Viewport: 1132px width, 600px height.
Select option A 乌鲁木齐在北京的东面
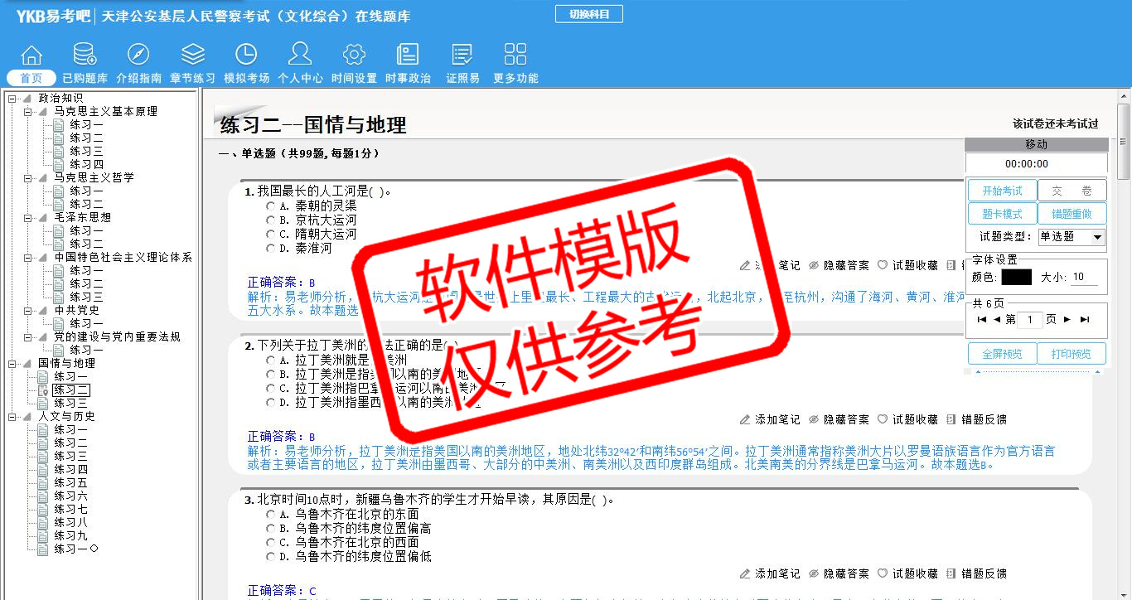[270, 514]
